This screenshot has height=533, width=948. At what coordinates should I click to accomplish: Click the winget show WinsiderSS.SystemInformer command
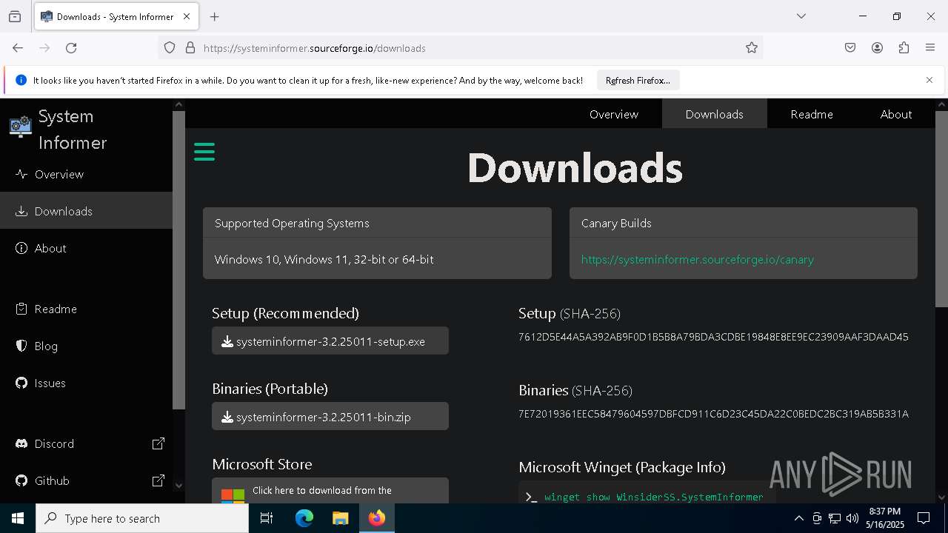(x=653, y=497)
